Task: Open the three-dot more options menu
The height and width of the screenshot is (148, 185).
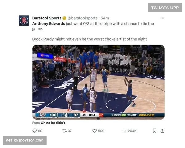Action: coord(162,18)
